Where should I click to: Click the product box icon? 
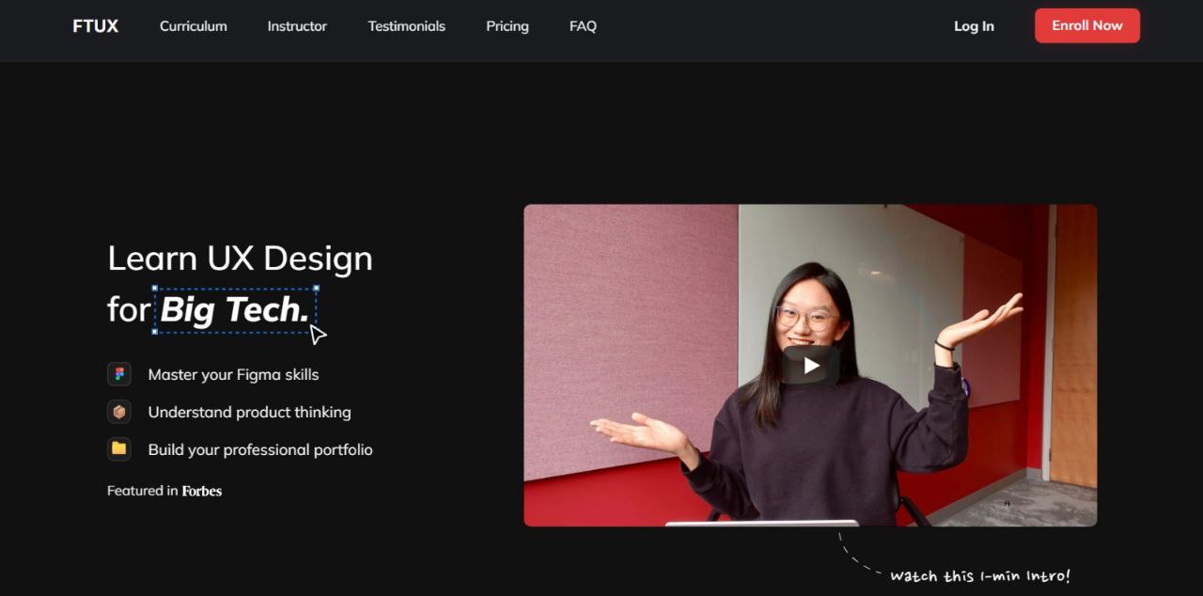(x=118, y=412)
